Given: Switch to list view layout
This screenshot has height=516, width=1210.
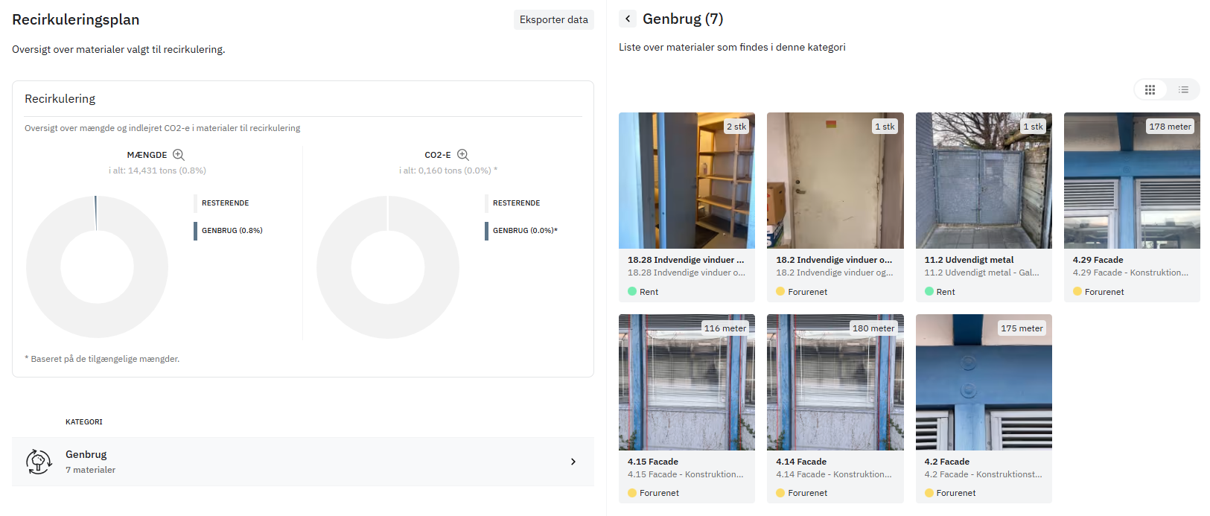Looking at the screenshot, I should click(1183, 89).
